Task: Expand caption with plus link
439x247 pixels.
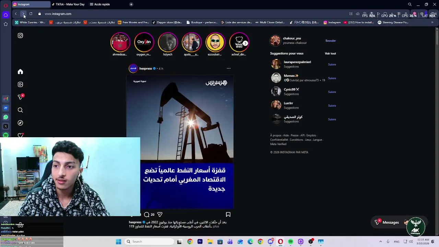Action: pyautogui.click(x=216, y=226)
